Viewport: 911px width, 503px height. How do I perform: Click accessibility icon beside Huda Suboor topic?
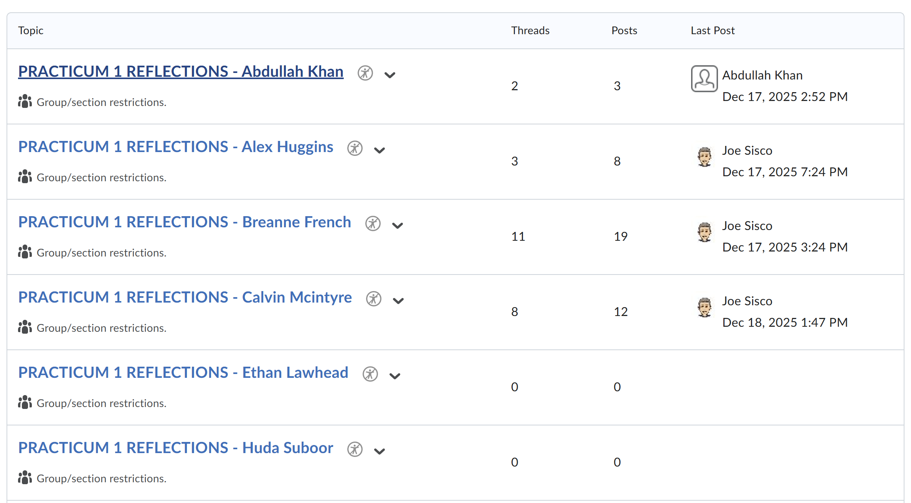click(355, 449)
